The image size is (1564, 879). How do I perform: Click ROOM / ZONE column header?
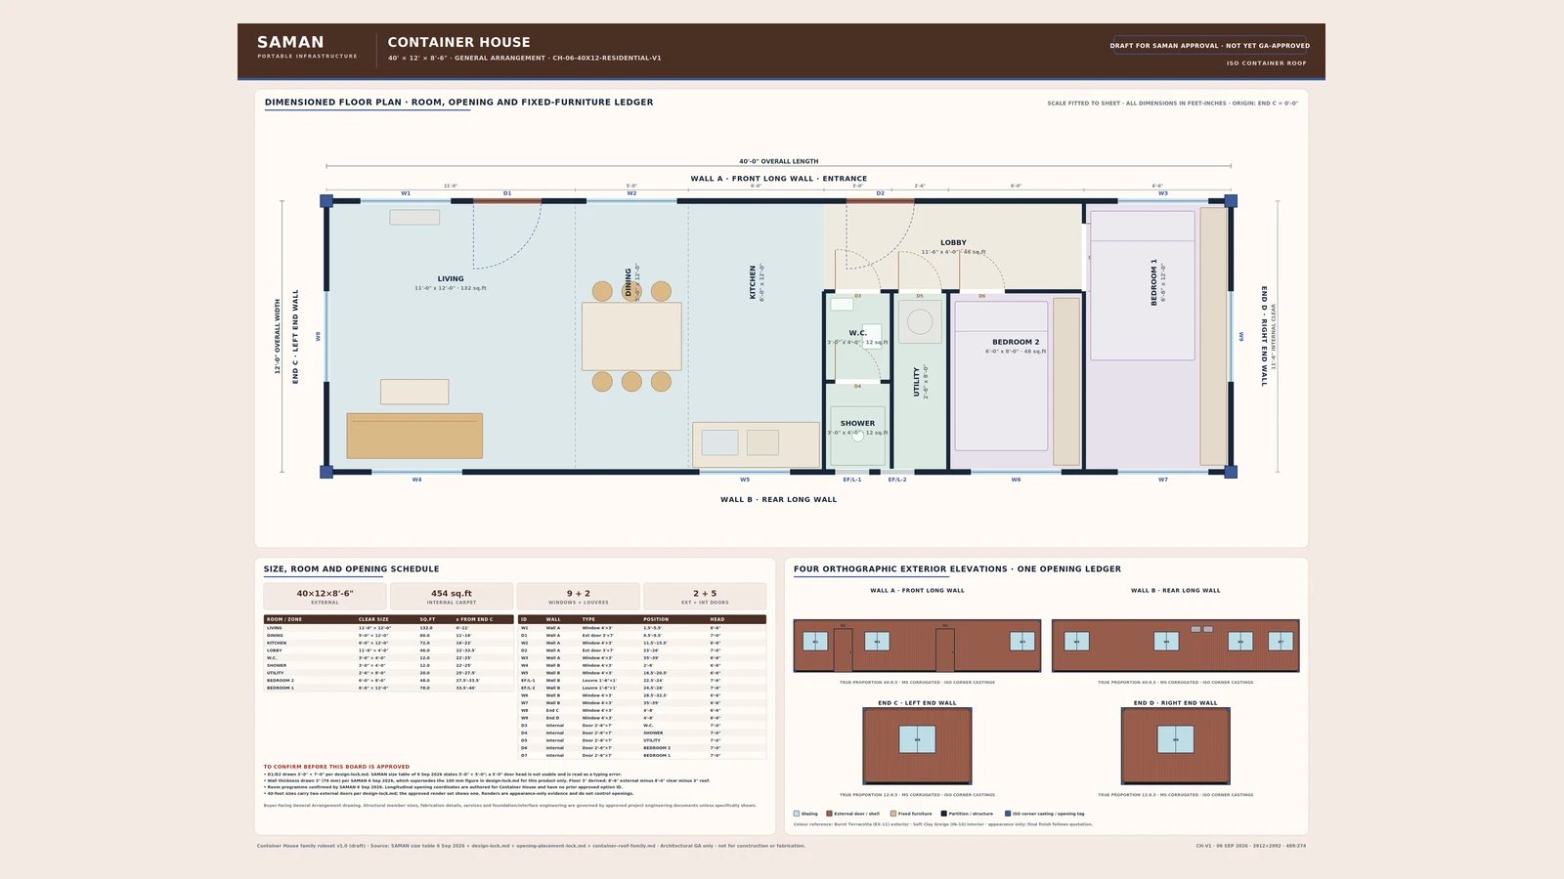pyautogui.click(x=284, y=619)
